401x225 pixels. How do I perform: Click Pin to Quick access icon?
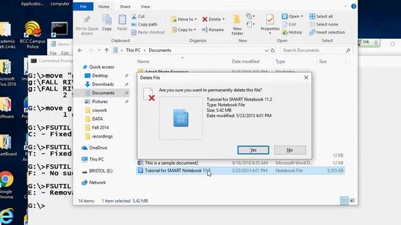(87, 25)
